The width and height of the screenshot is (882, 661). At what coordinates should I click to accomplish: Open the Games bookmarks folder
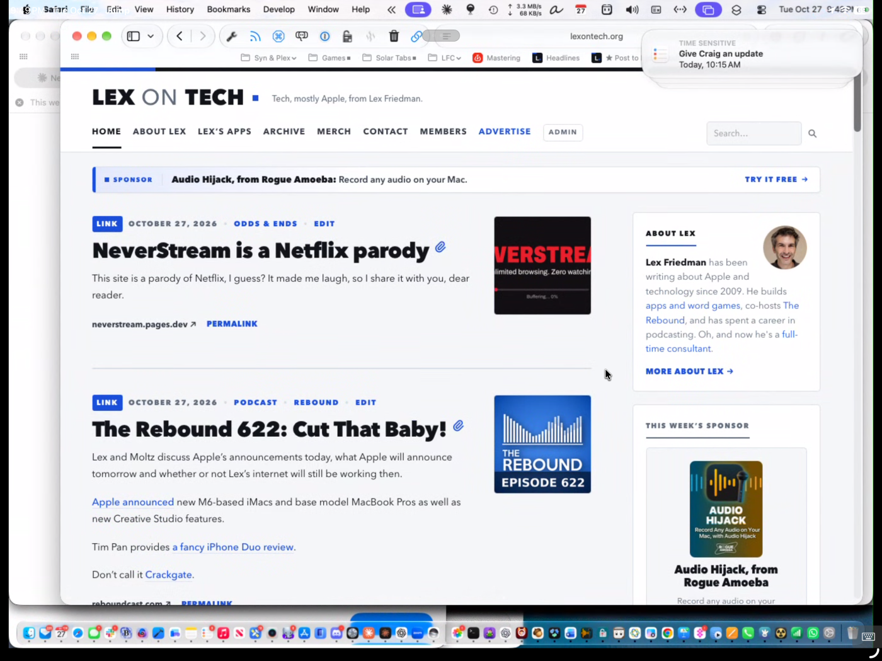pyautogui.click(x=329, y=58)
